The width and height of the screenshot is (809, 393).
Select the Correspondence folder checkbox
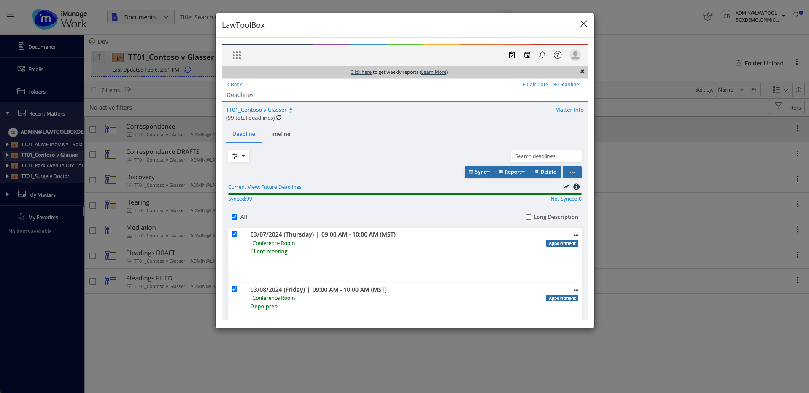pos(93,129)
